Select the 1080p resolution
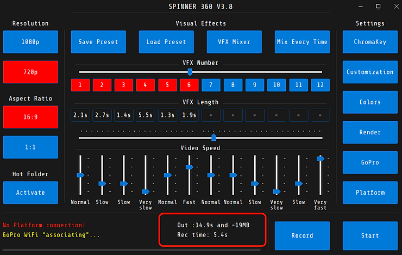The width and height of the screenshot is (402, 255). (30, 42)
